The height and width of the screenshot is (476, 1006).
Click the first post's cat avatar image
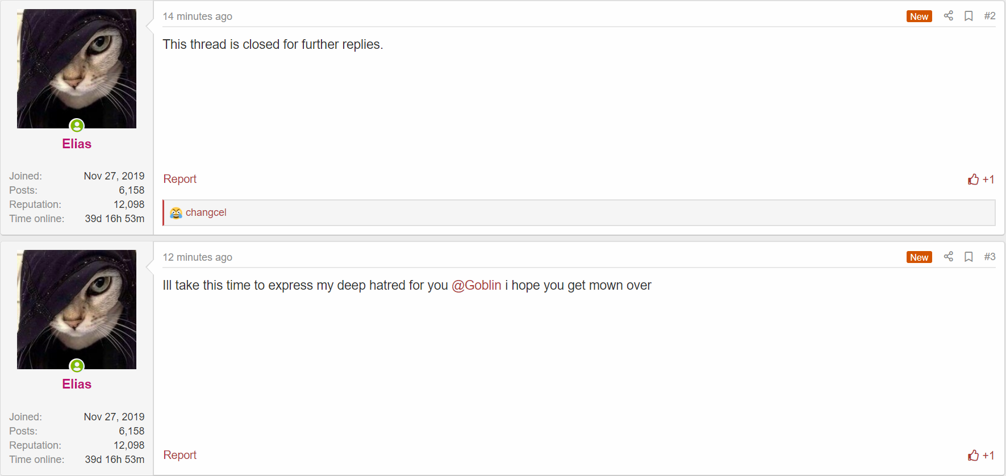[x=77, y=69]
